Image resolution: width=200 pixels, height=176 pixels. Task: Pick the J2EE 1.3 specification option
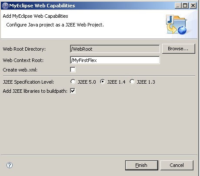[x=132, y=81]
